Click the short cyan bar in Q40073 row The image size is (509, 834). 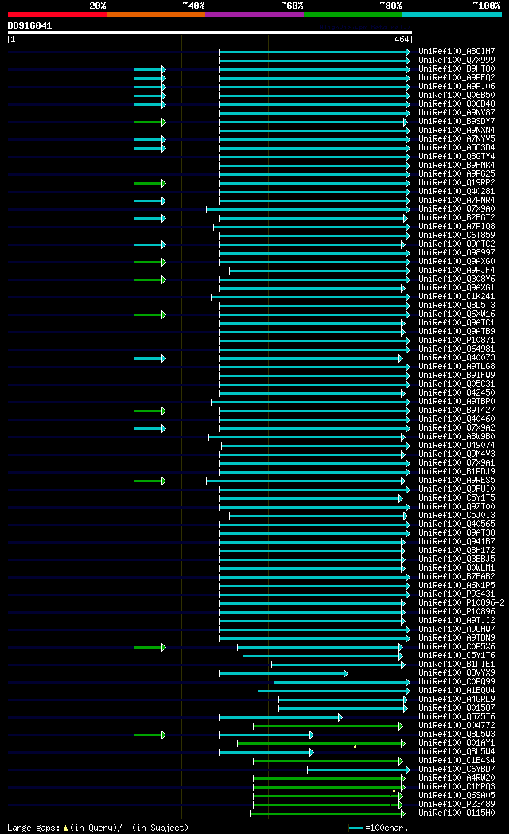[x=150, y=358]
